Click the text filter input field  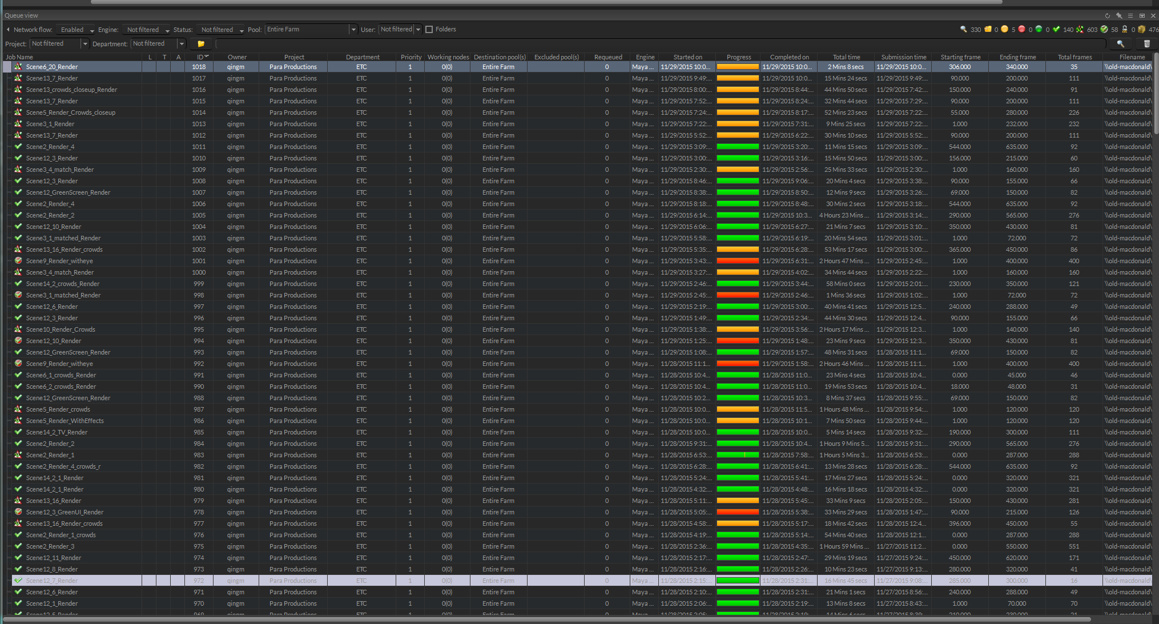661,43
